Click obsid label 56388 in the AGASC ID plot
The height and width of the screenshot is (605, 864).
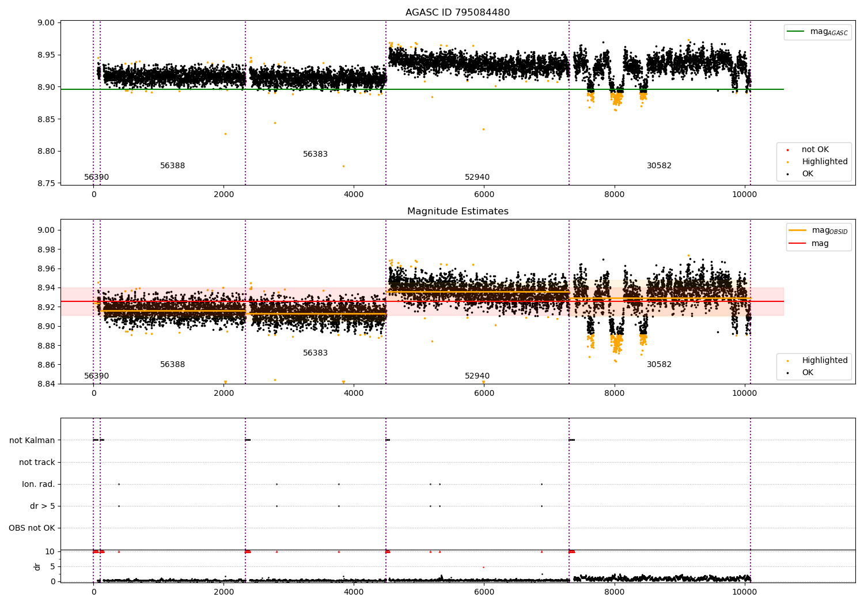point(172,166)
